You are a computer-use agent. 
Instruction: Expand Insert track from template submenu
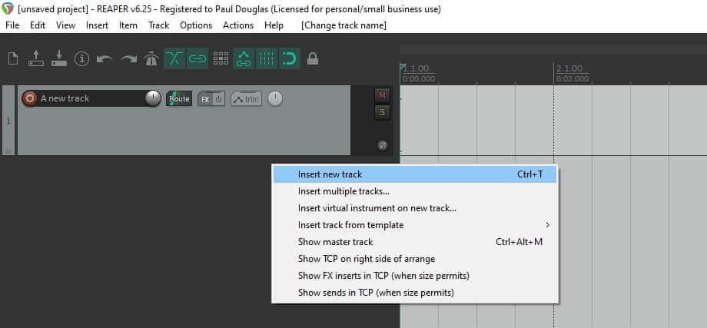pos(415,225)
